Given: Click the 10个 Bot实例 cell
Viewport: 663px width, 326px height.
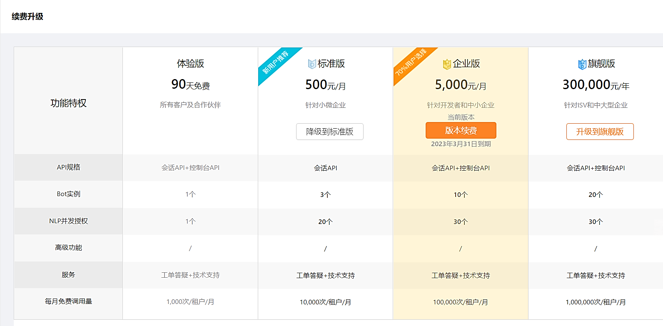Looking at the screenshot, I should click(x=461, y=195).
